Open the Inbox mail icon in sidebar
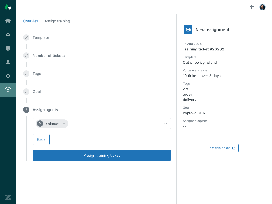Image resolution: width=272 pixels, height=204 pixels. pos(8,35)
